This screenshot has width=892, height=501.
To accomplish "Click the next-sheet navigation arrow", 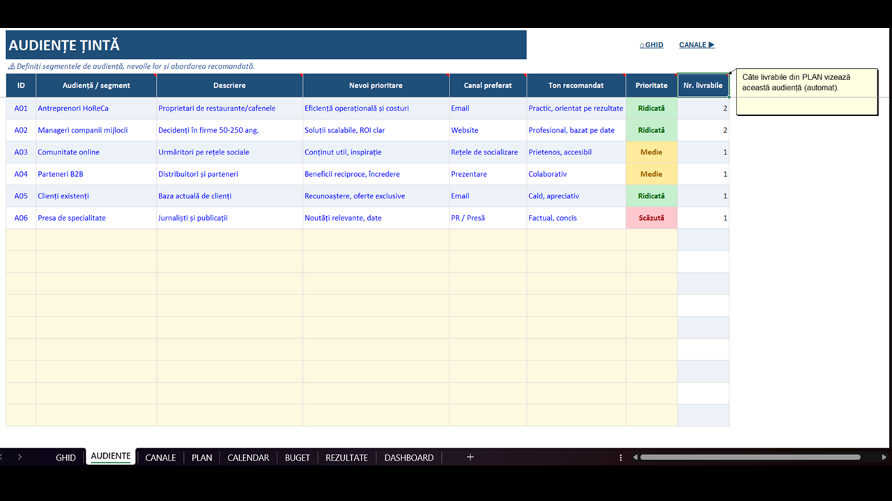I will pos(20,457).
